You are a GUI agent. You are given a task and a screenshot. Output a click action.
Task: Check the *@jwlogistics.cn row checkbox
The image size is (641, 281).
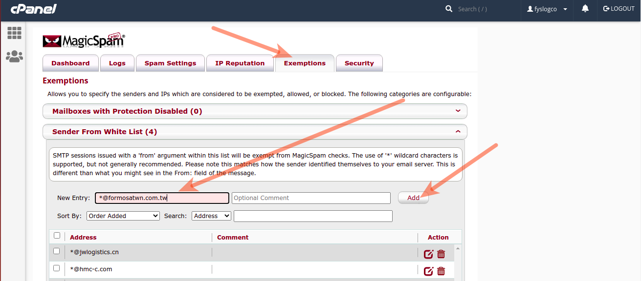[56, 251]
